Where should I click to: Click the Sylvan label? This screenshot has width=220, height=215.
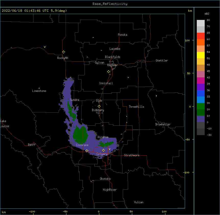point(100,63)
